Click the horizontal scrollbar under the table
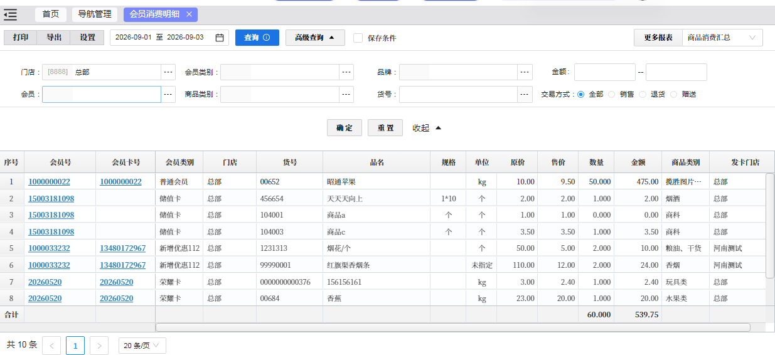 point(452,327)
